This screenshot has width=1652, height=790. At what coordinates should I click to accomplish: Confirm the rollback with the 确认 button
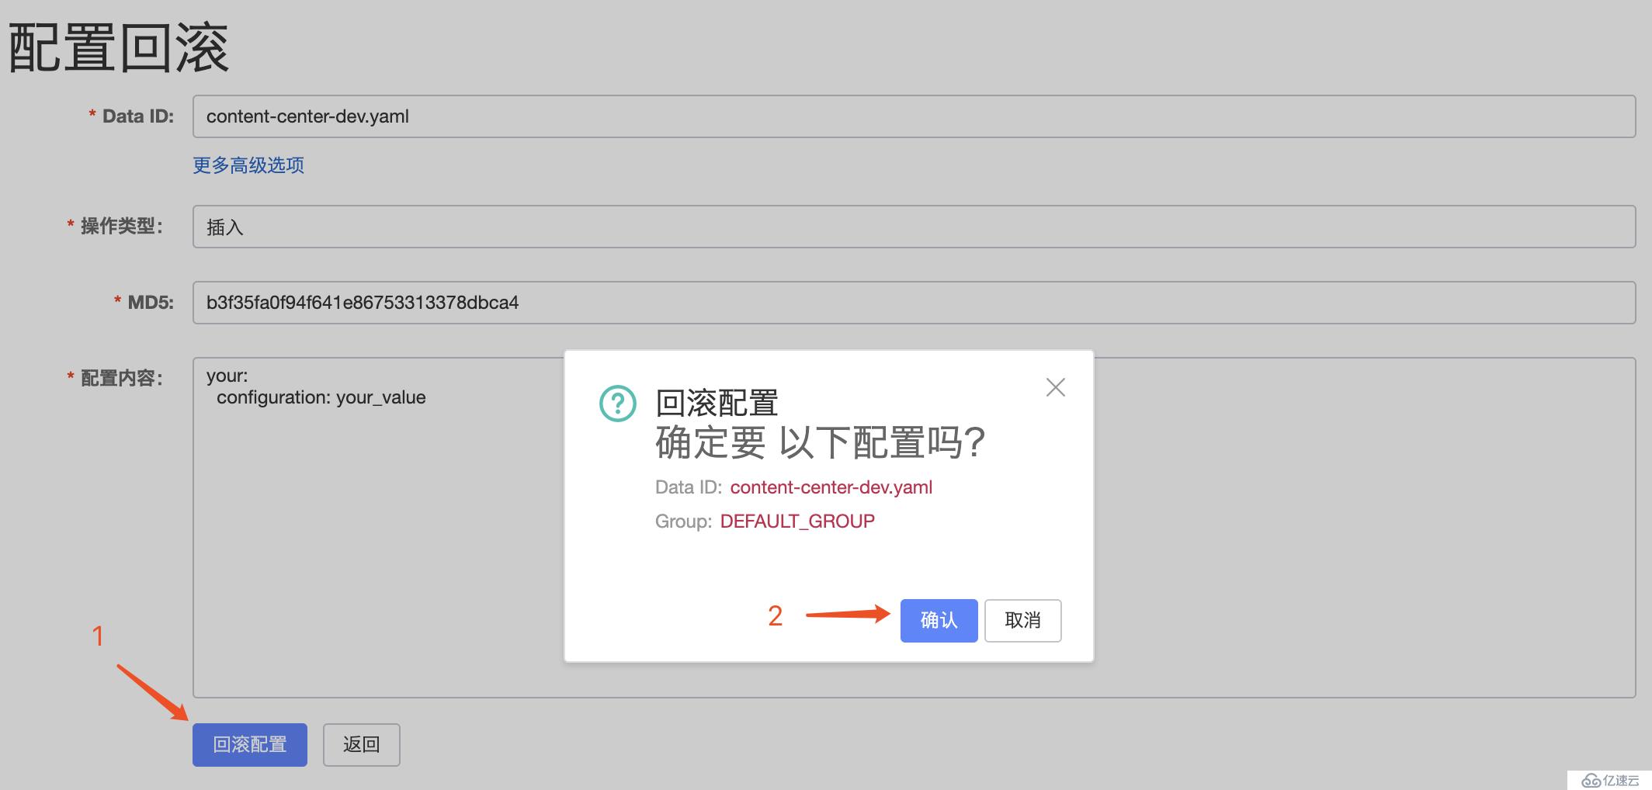(939, 620)
